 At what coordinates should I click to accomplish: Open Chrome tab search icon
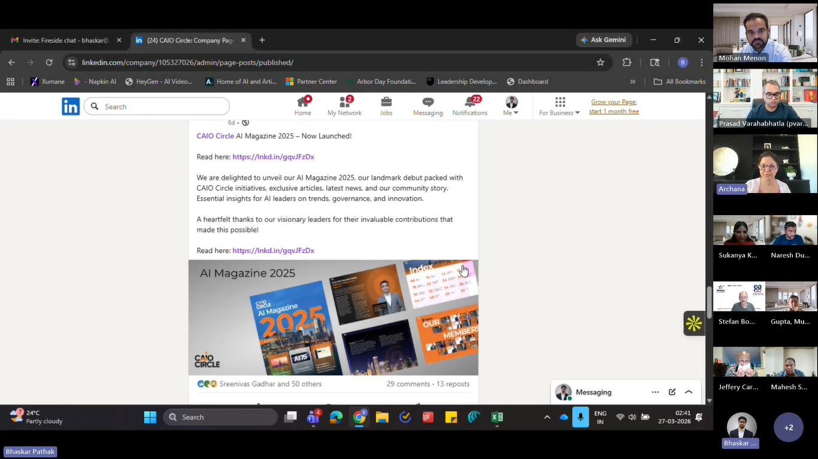(x=655, y=62)
